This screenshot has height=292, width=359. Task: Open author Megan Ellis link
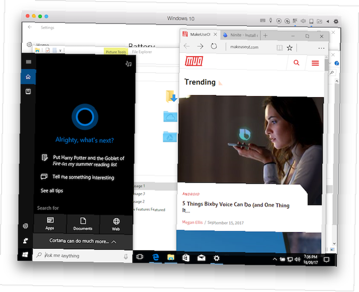click(192, 222)
